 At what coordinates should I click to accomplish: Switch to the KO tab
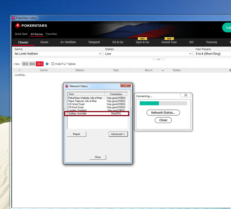(191, 42)
